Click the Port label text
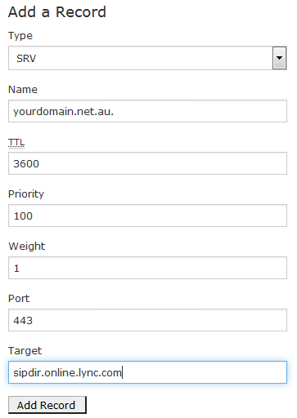 click(19, 299)
